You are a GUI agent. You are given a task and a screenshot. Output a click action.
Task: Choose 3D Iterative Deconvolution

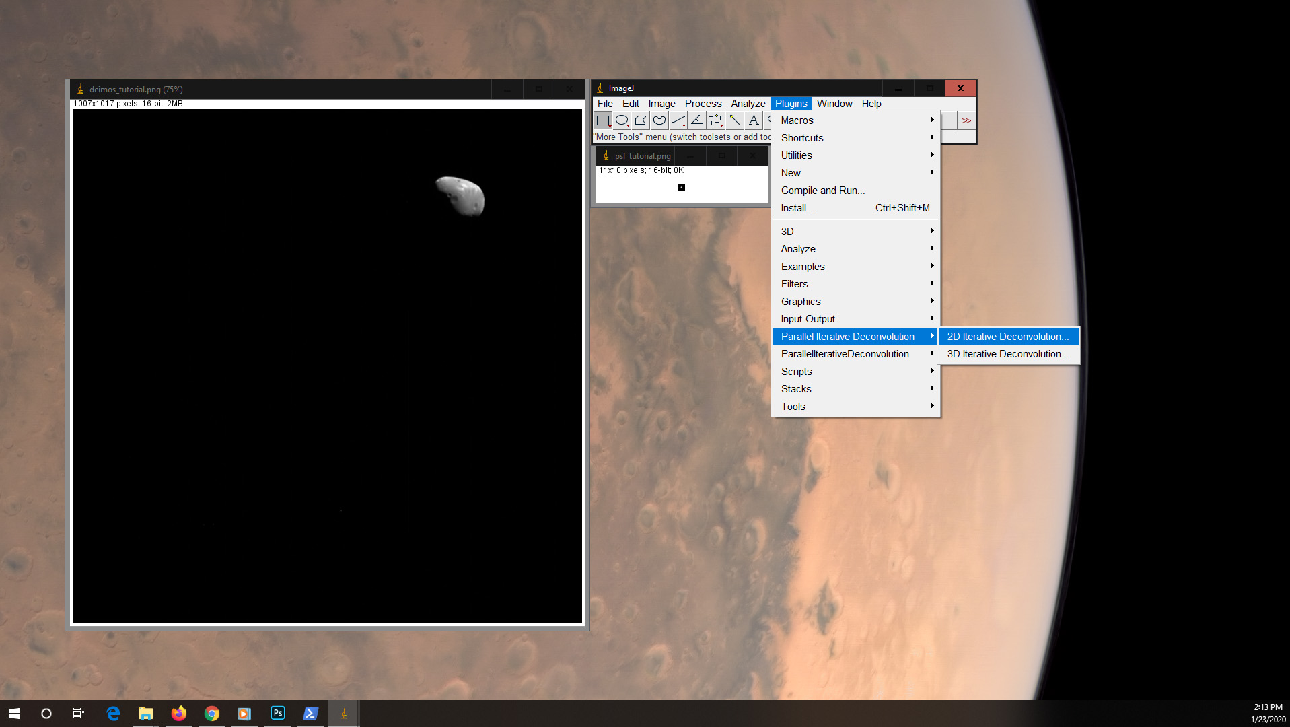coord(1007,354)
